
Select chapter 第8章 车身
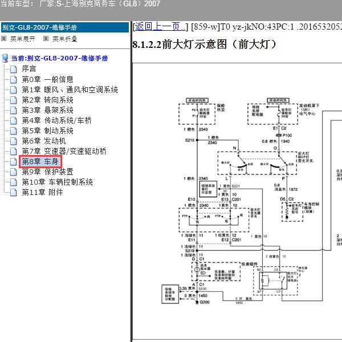40,162
